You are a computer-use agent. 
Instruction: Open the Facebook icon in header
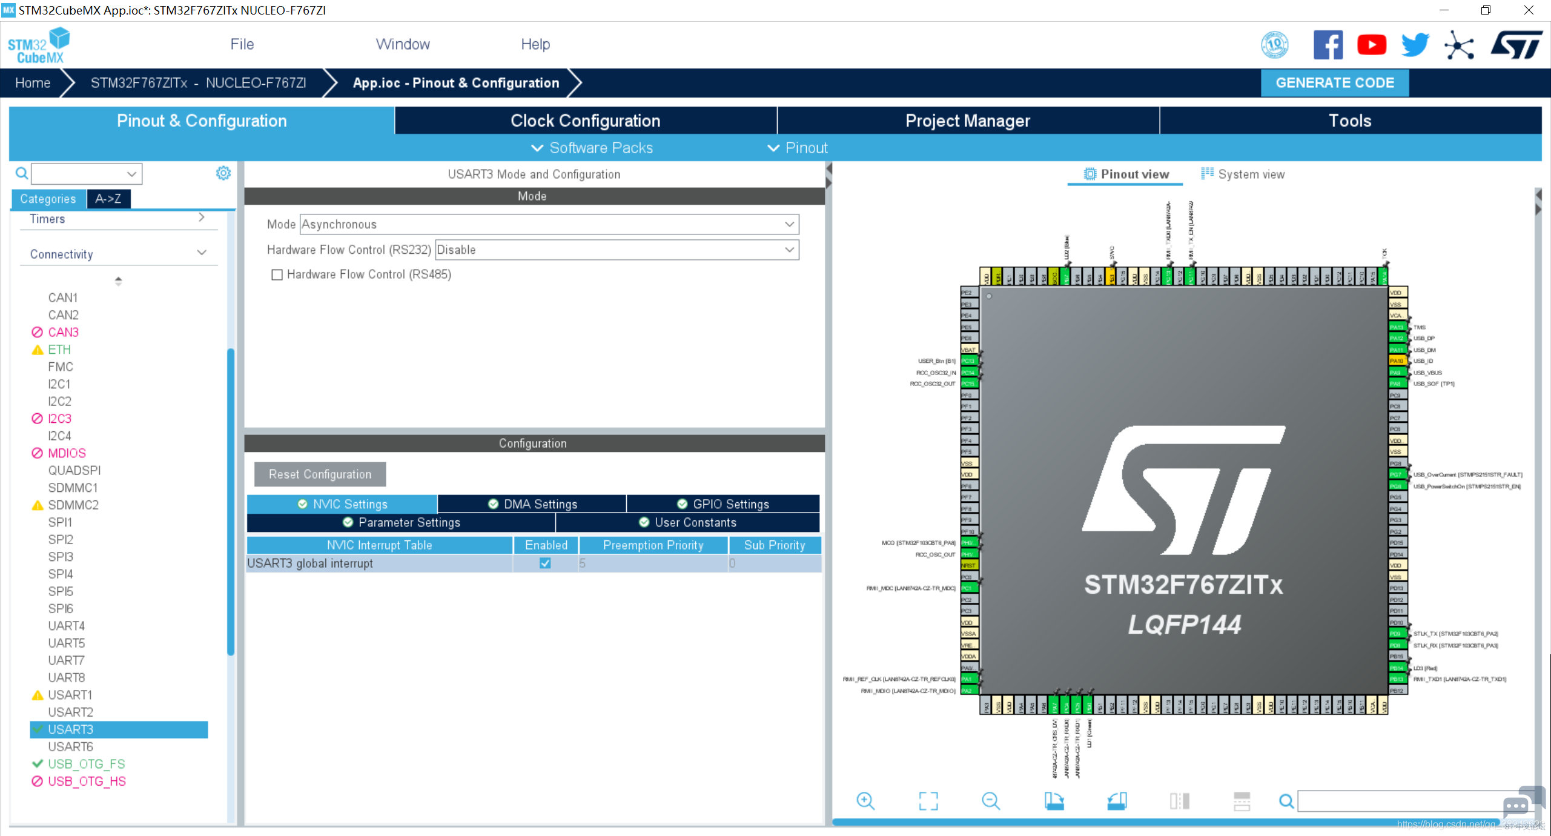pos(1328,45)
